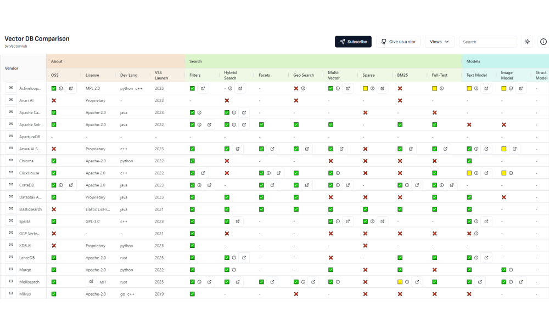Click the link icon for Meilisearch row
Image resolution: width=549 pixels, height=329 pixels.
(x=11, y=281)
